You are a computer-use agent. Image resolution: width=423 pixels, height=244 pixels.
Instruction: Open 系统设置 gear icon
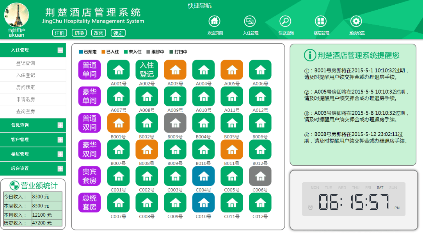pos(356,21)
